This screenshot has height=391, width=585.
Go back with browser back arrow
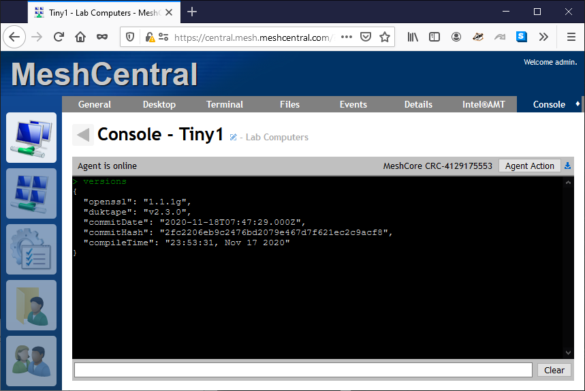[14, 37]
